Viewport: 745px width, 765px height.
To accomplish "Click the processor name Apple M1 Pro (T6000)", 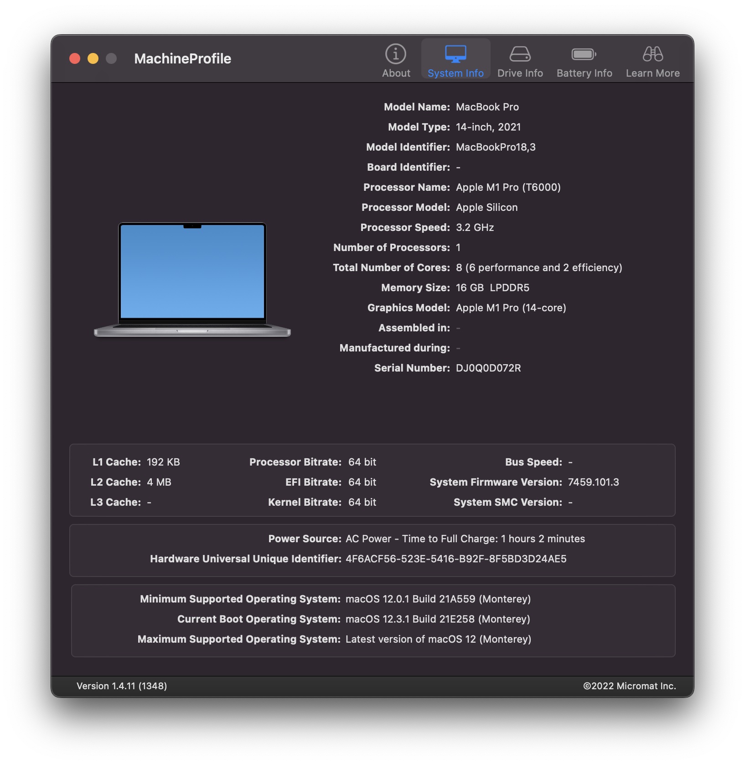I will point(508,187).
